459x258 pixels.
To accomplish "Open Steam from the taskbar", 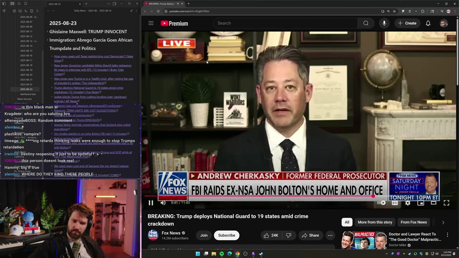I will [x=261, y=254].
